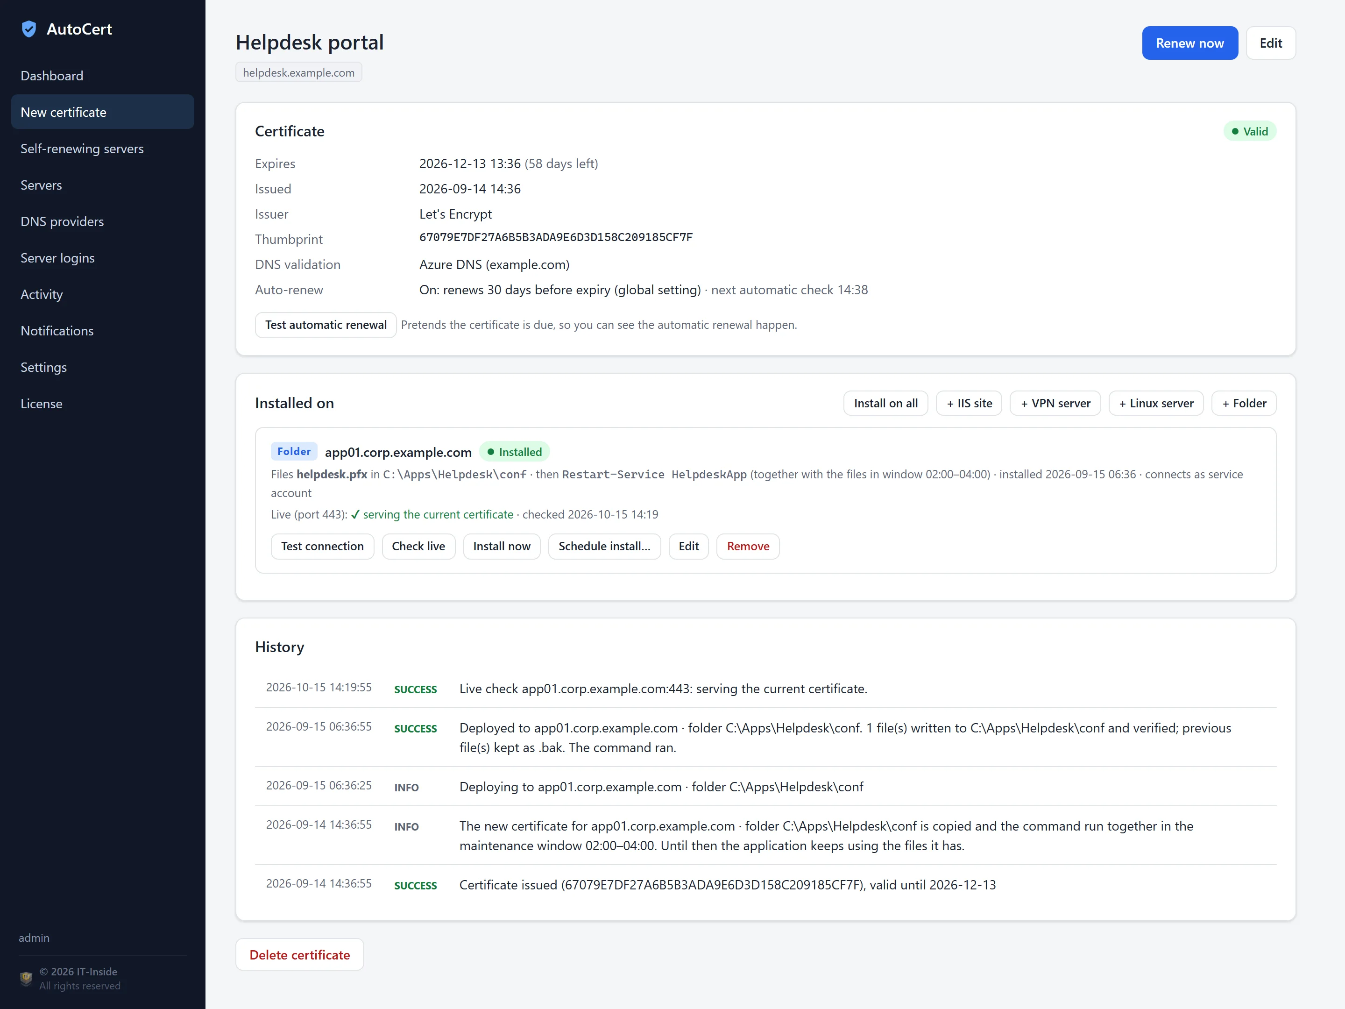Open the License page
Screen dimensions: 1345x1009
click(103, 404)
